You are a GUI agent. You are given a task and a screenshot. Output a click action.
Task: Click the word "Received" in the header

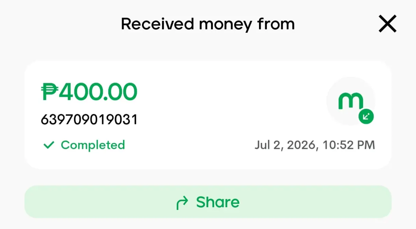point(157,24)
